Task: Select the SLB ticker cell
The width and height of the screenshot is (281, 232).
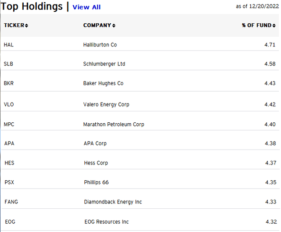Action: (x=8, y=64)
